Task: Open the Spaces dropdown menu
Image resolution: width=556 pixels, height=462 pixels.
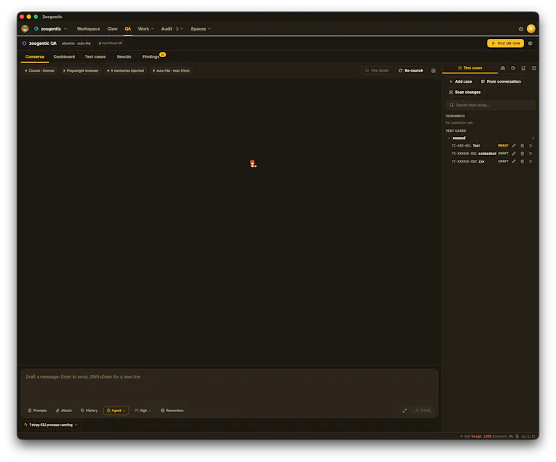Action: coord(200,28)
